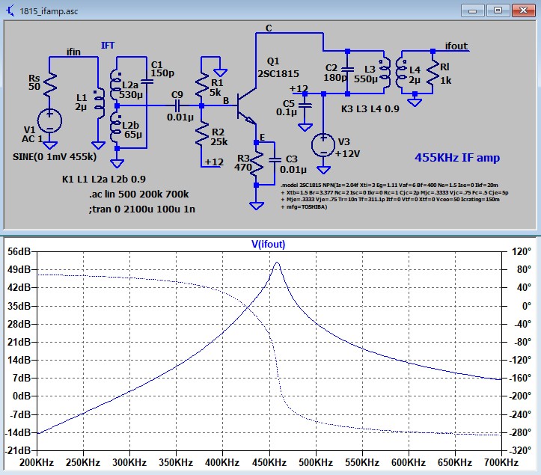Click the ground symbol under R3
541x475 pixels.
click(256, 206)
